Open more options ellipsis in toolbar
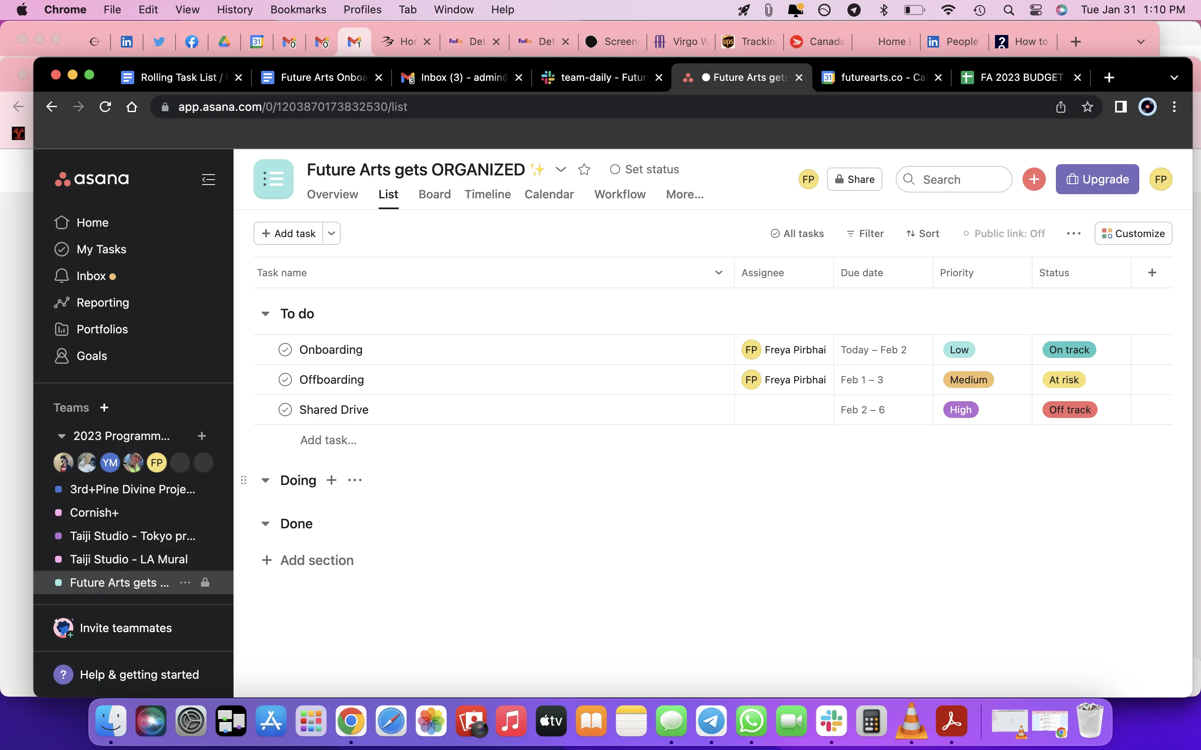This screenshot has height=750, width=1201. tap(1073, 233)
